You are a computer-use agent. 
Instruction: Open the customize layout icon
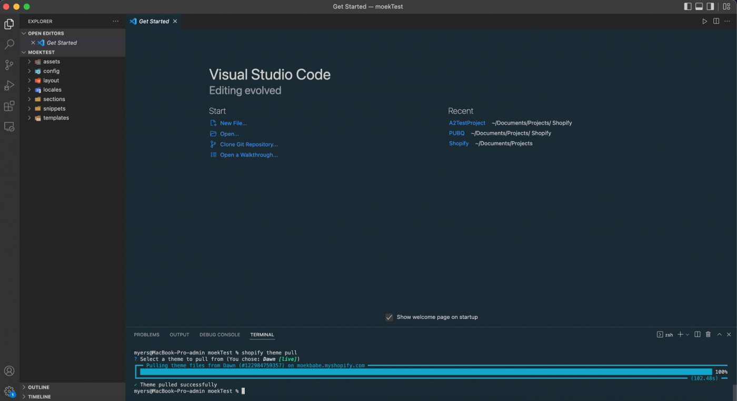[726, 7]
